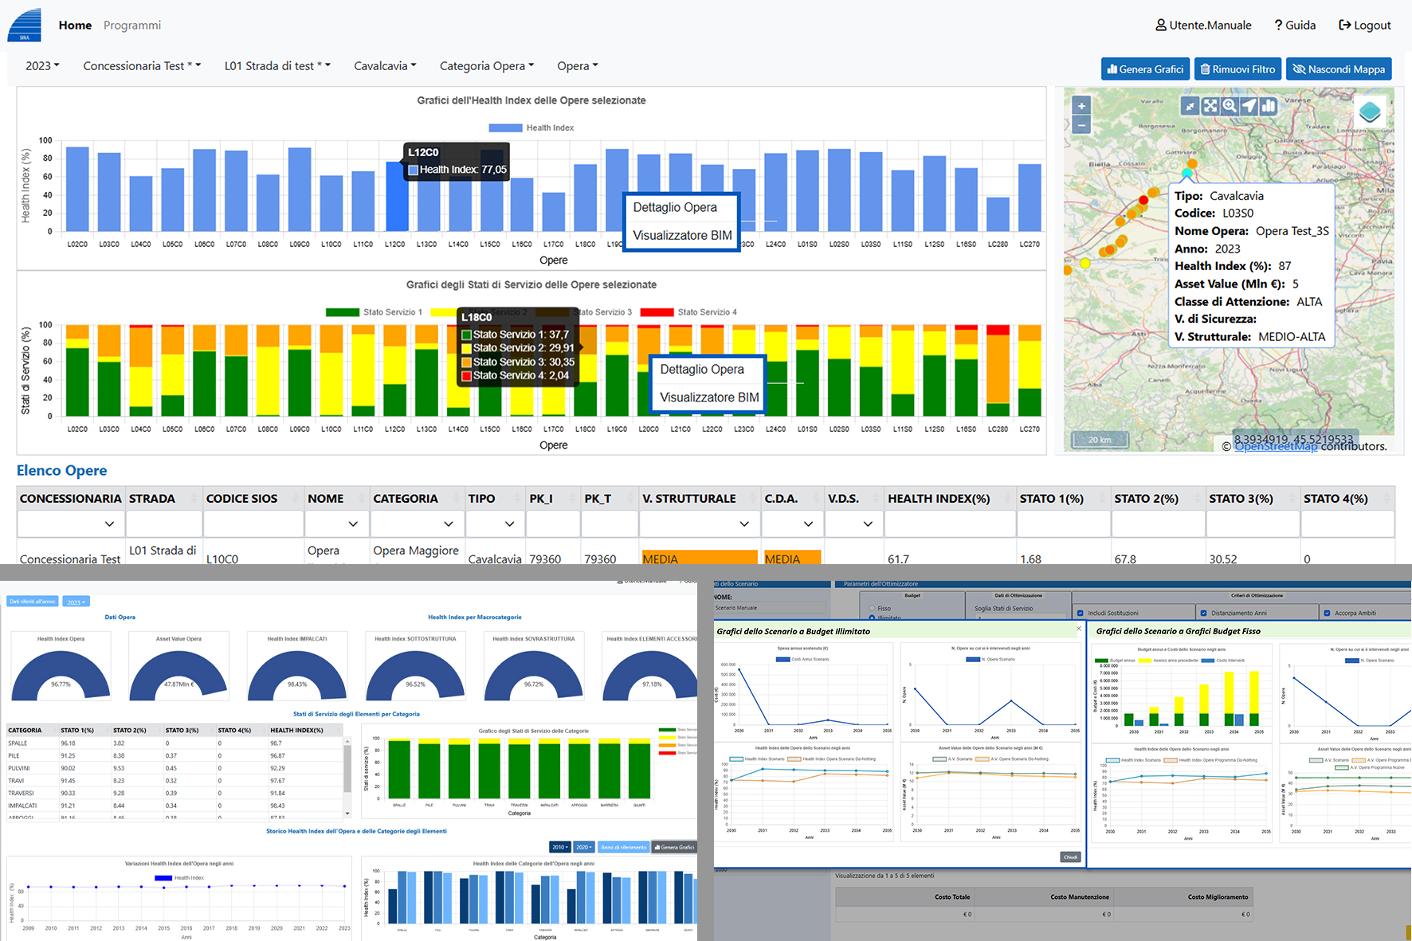
Task: Open the 2023 year dropdown in filter bar
Action: 42,66
